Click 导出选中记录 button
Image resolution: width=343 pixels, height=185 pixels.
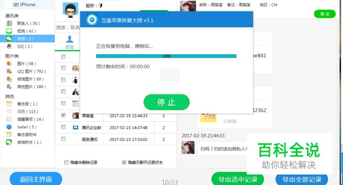(238, 179)
